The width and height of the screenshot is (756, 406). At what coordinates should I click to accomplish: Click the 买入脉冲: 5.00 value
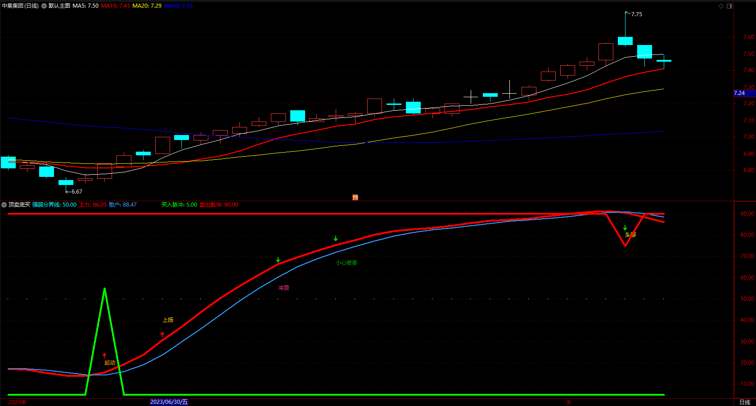(180, 205)
